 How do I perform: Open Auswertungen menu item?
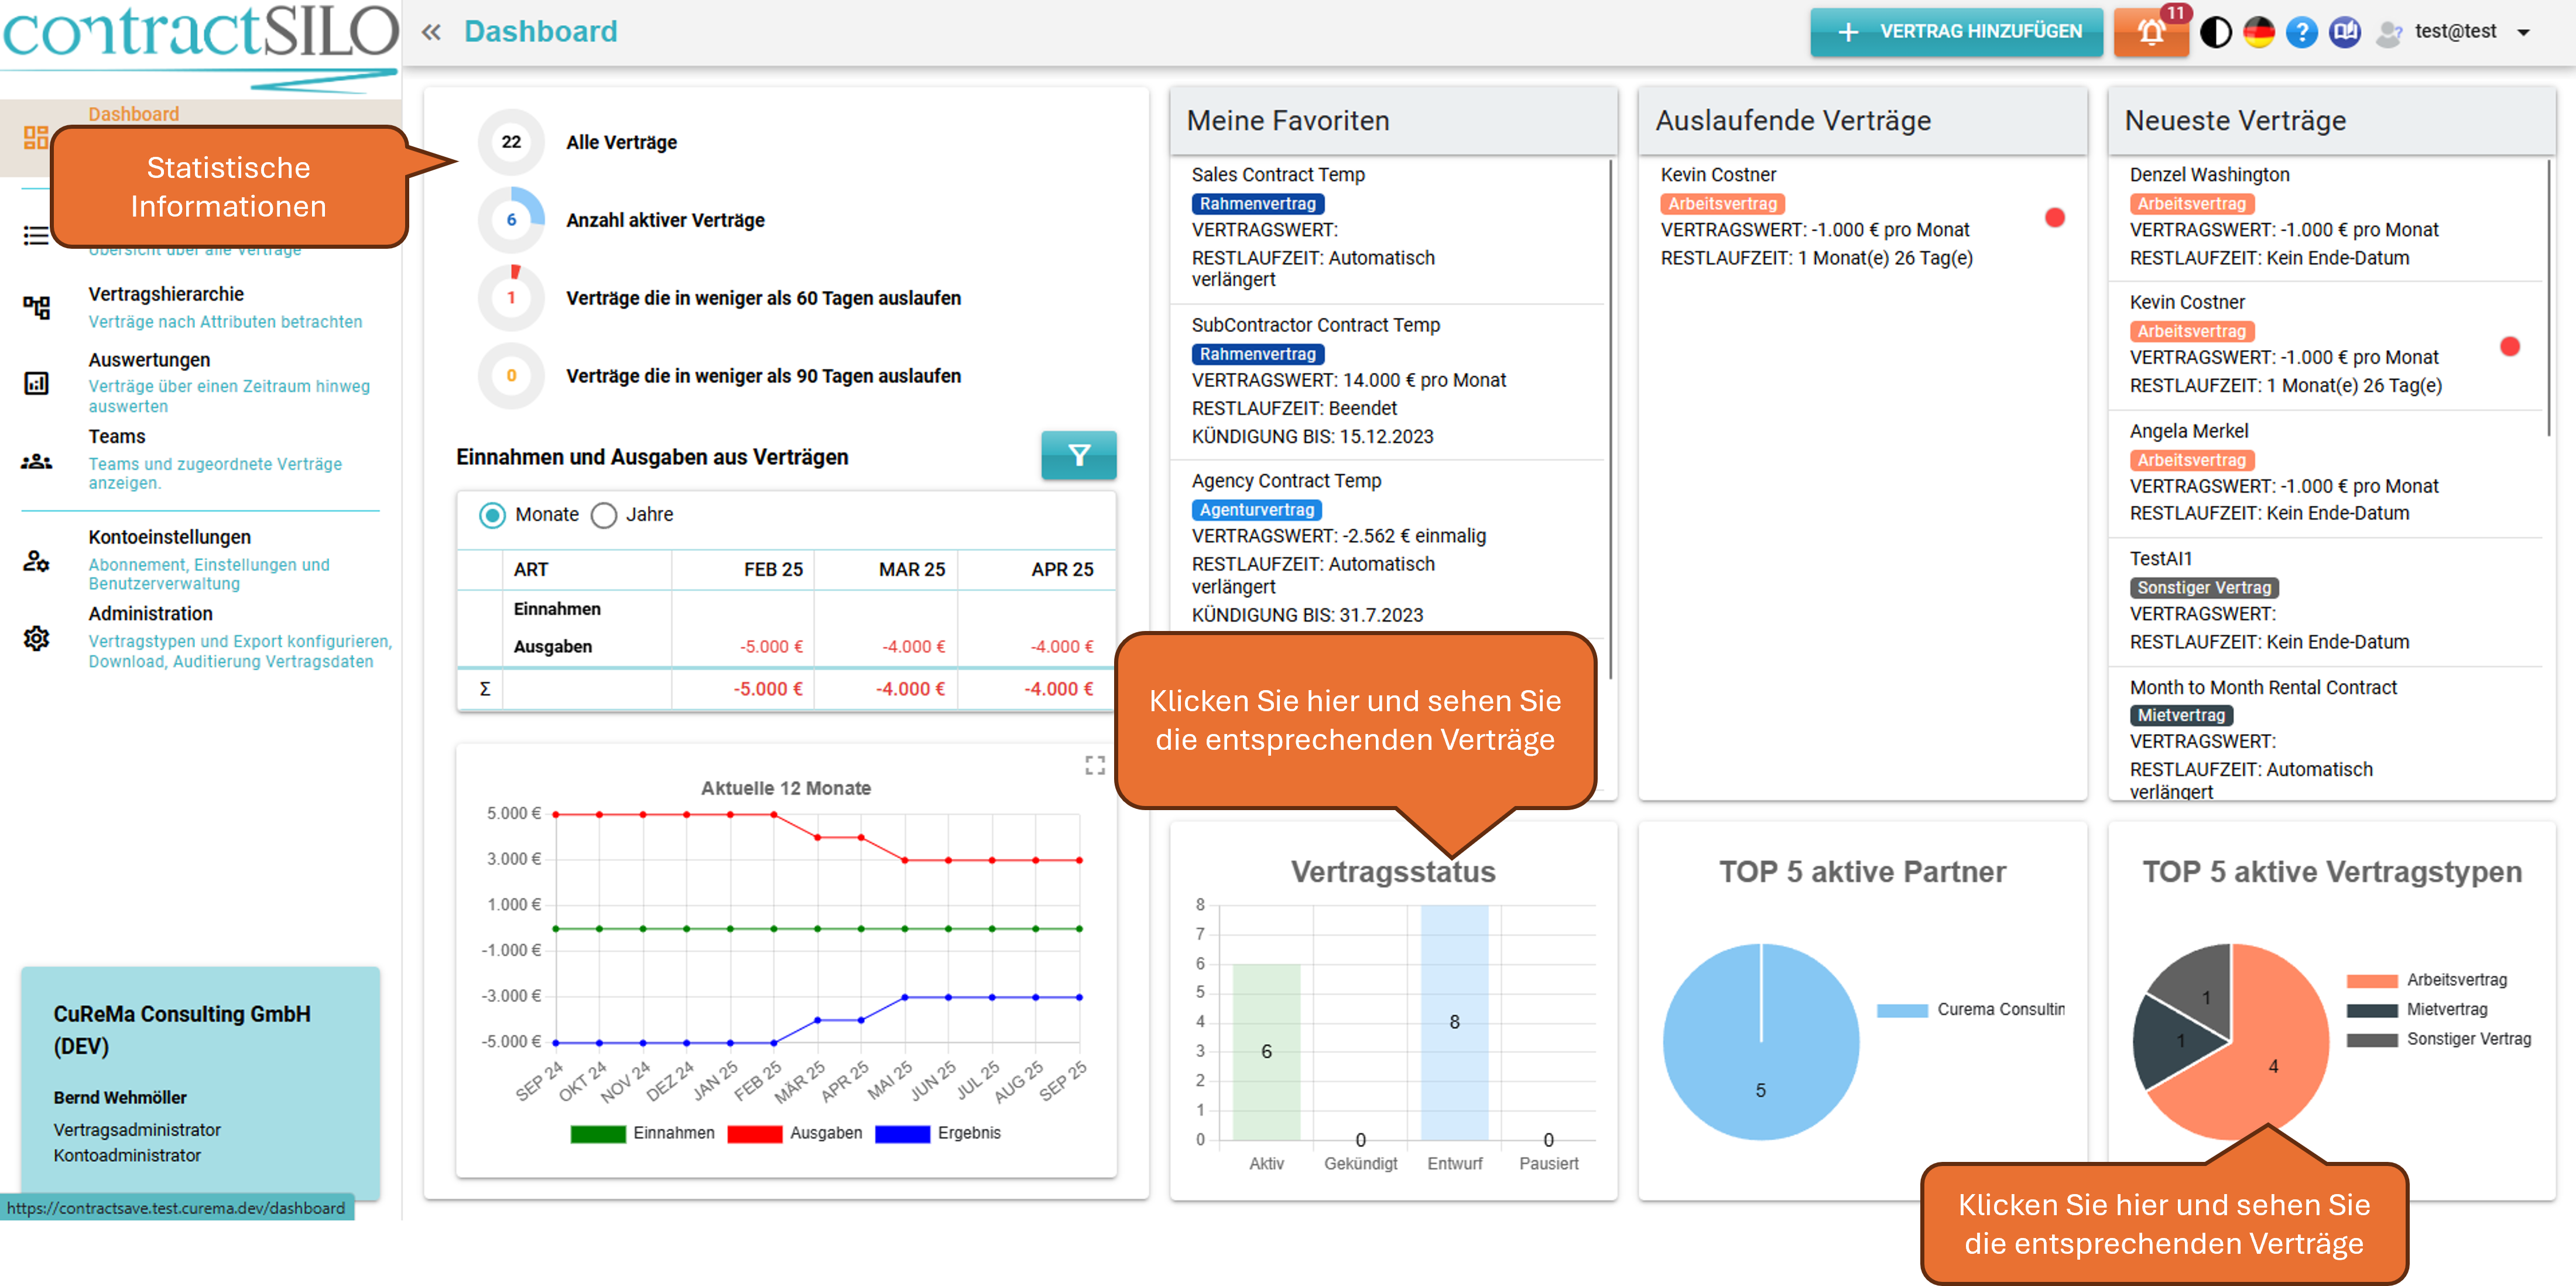149,360
